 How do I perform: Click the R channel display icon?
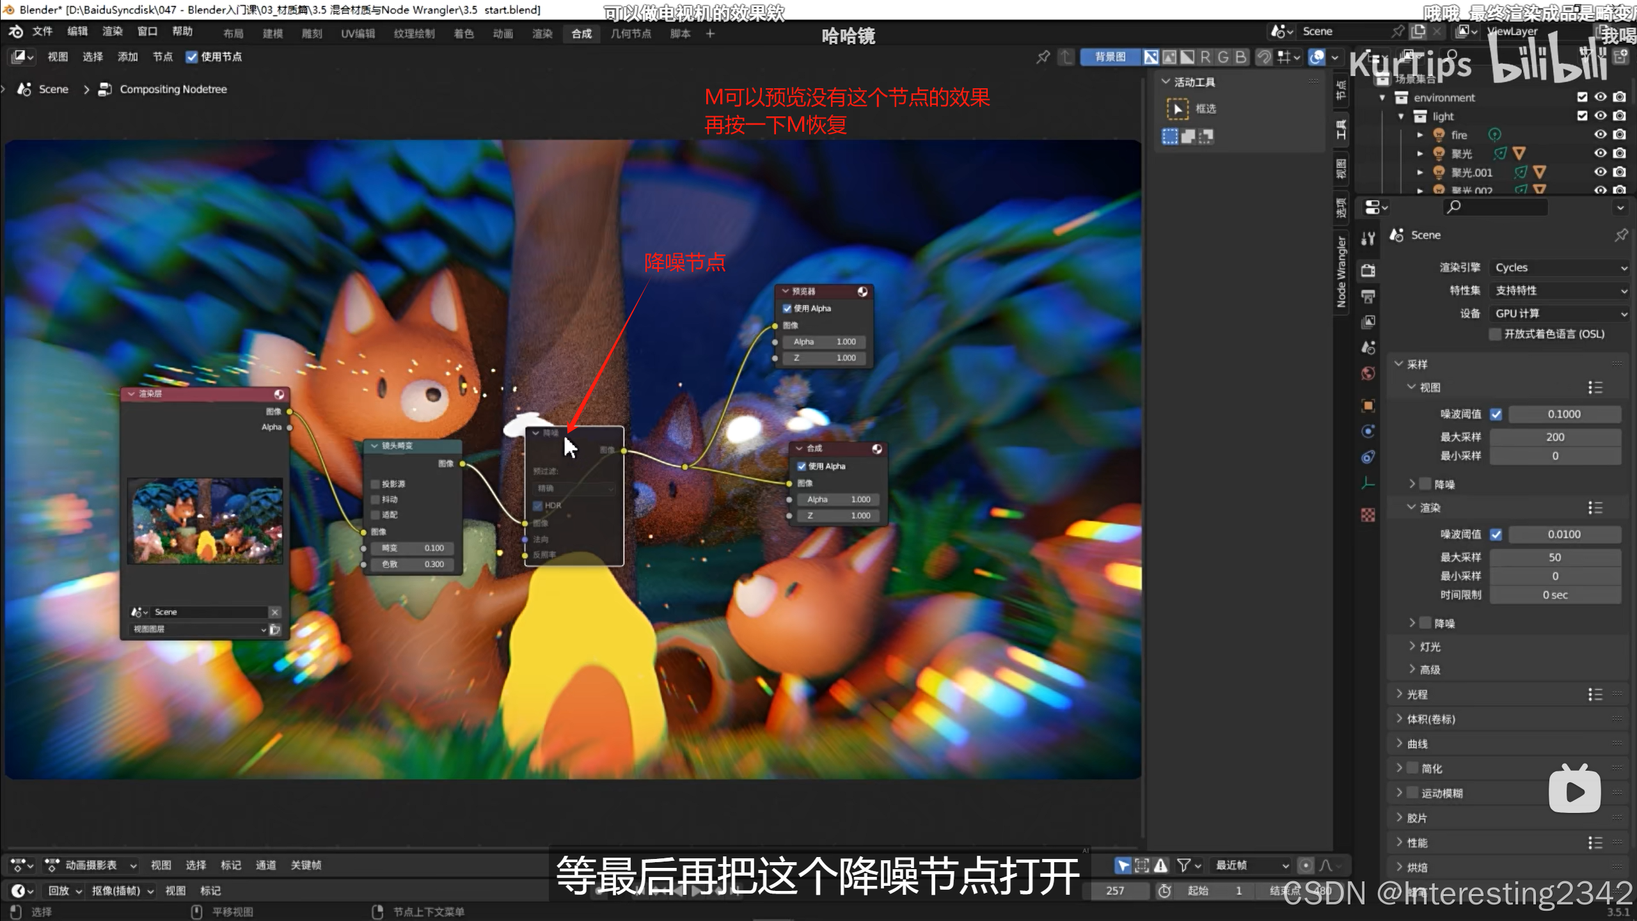(x=1205, y=57)
